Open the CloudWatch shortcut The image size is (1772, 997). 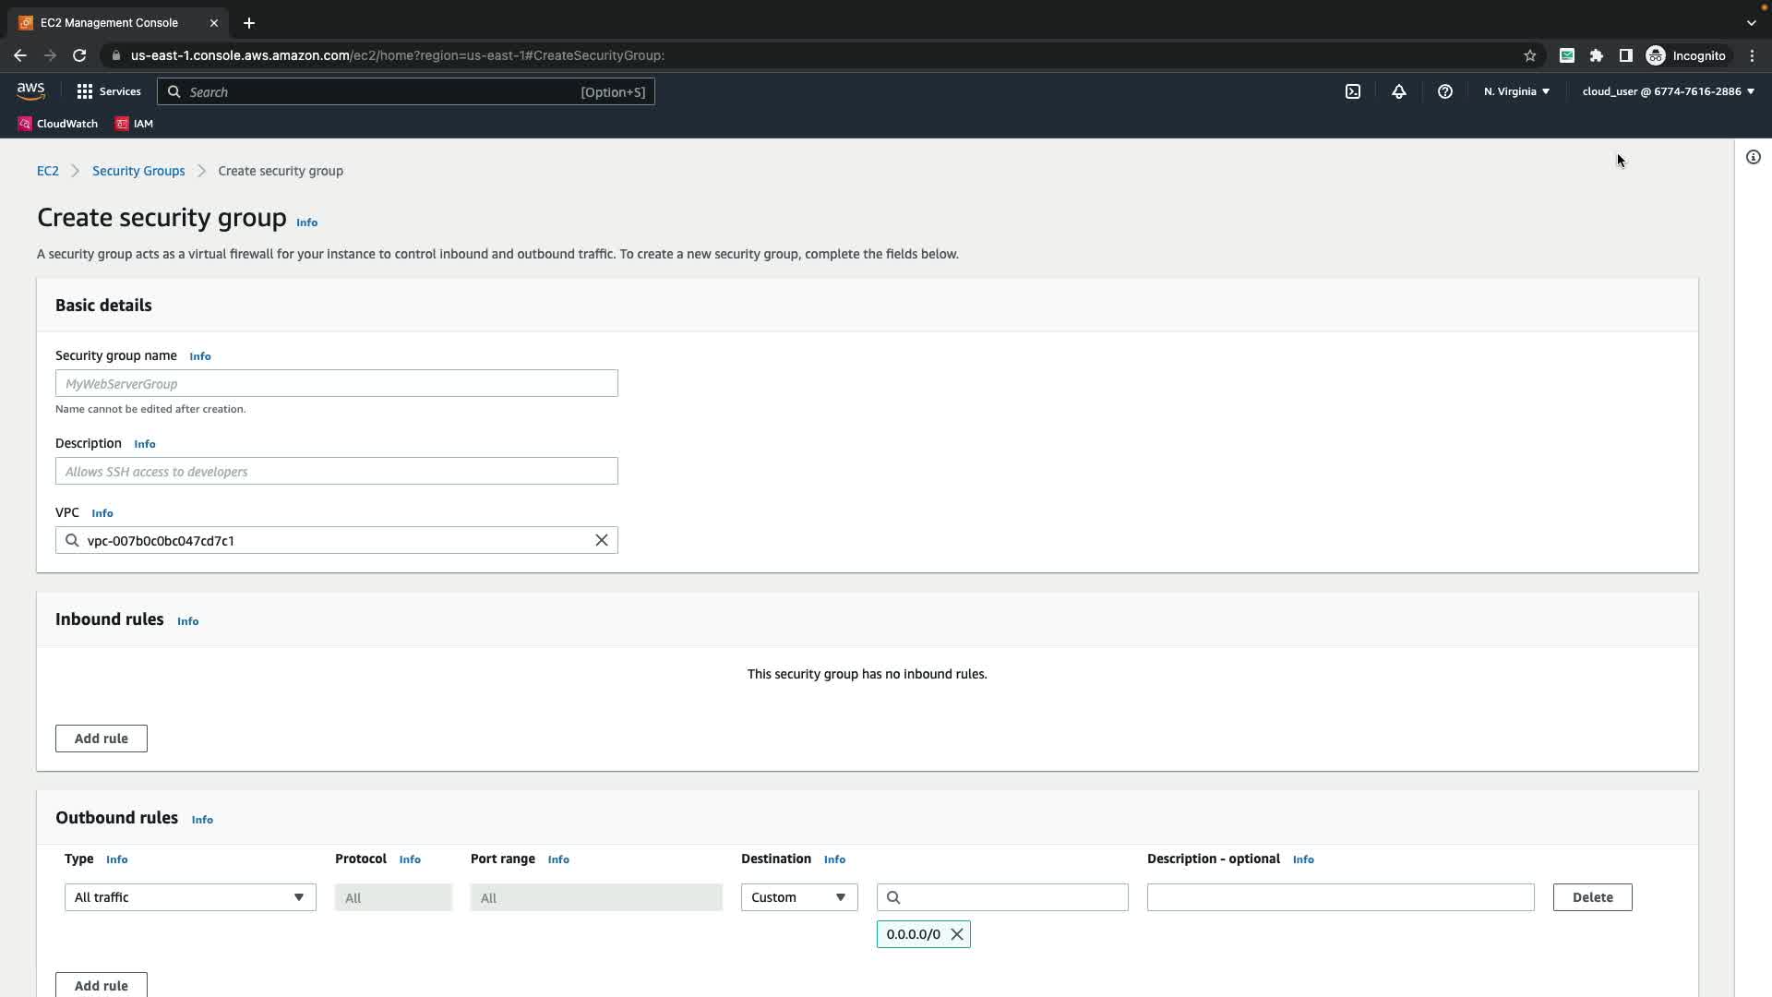[58, 124]
